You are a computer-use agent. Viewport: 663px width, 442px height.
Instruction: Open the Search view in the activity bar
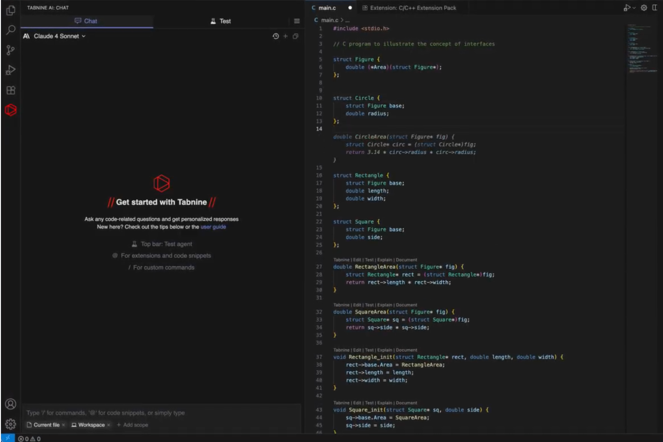tap(11, 30)
